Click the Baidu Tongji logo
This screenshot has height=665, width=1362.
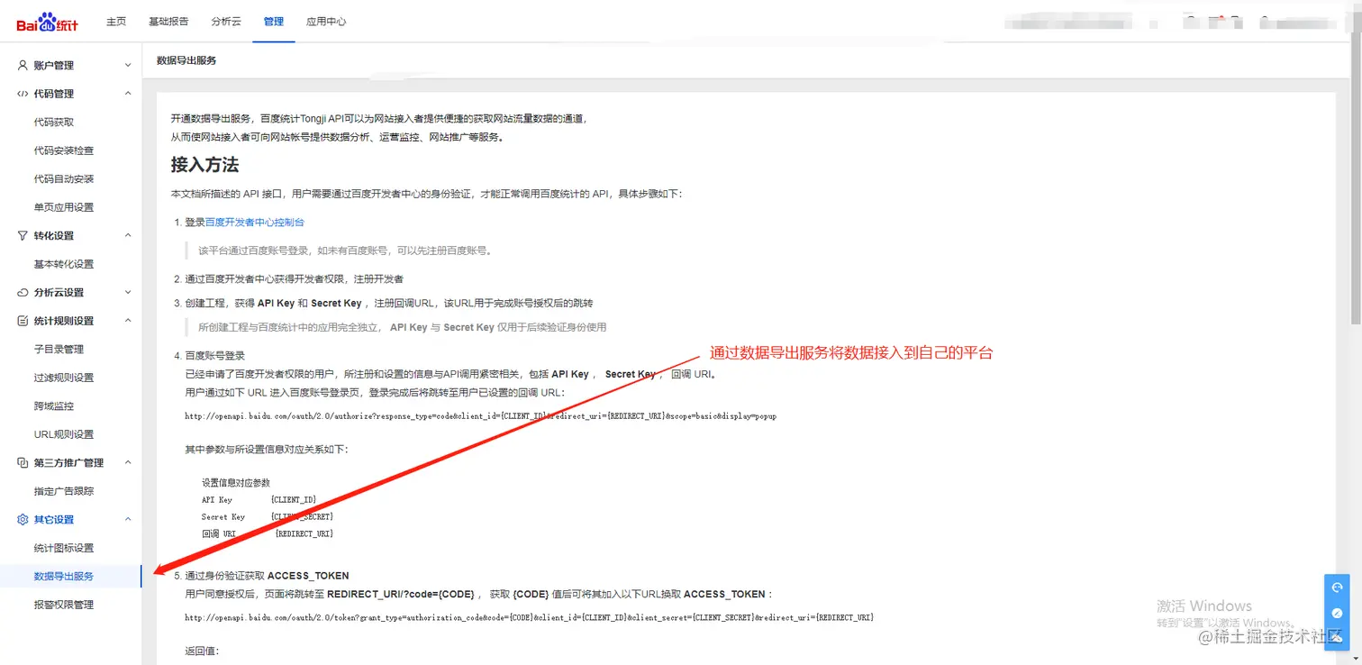47,22
